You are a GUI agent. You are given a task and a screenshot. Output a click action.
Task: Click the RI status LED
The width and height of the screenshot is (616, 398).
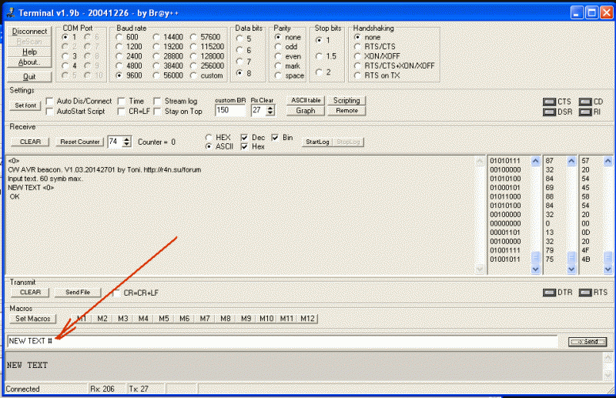click(584, 112)
